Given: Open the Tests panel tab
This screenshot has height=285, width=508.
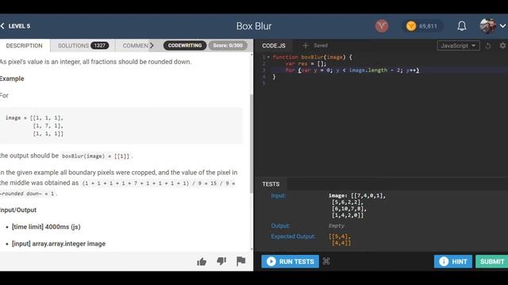Looking at the screenshot, I should point(271,184).
